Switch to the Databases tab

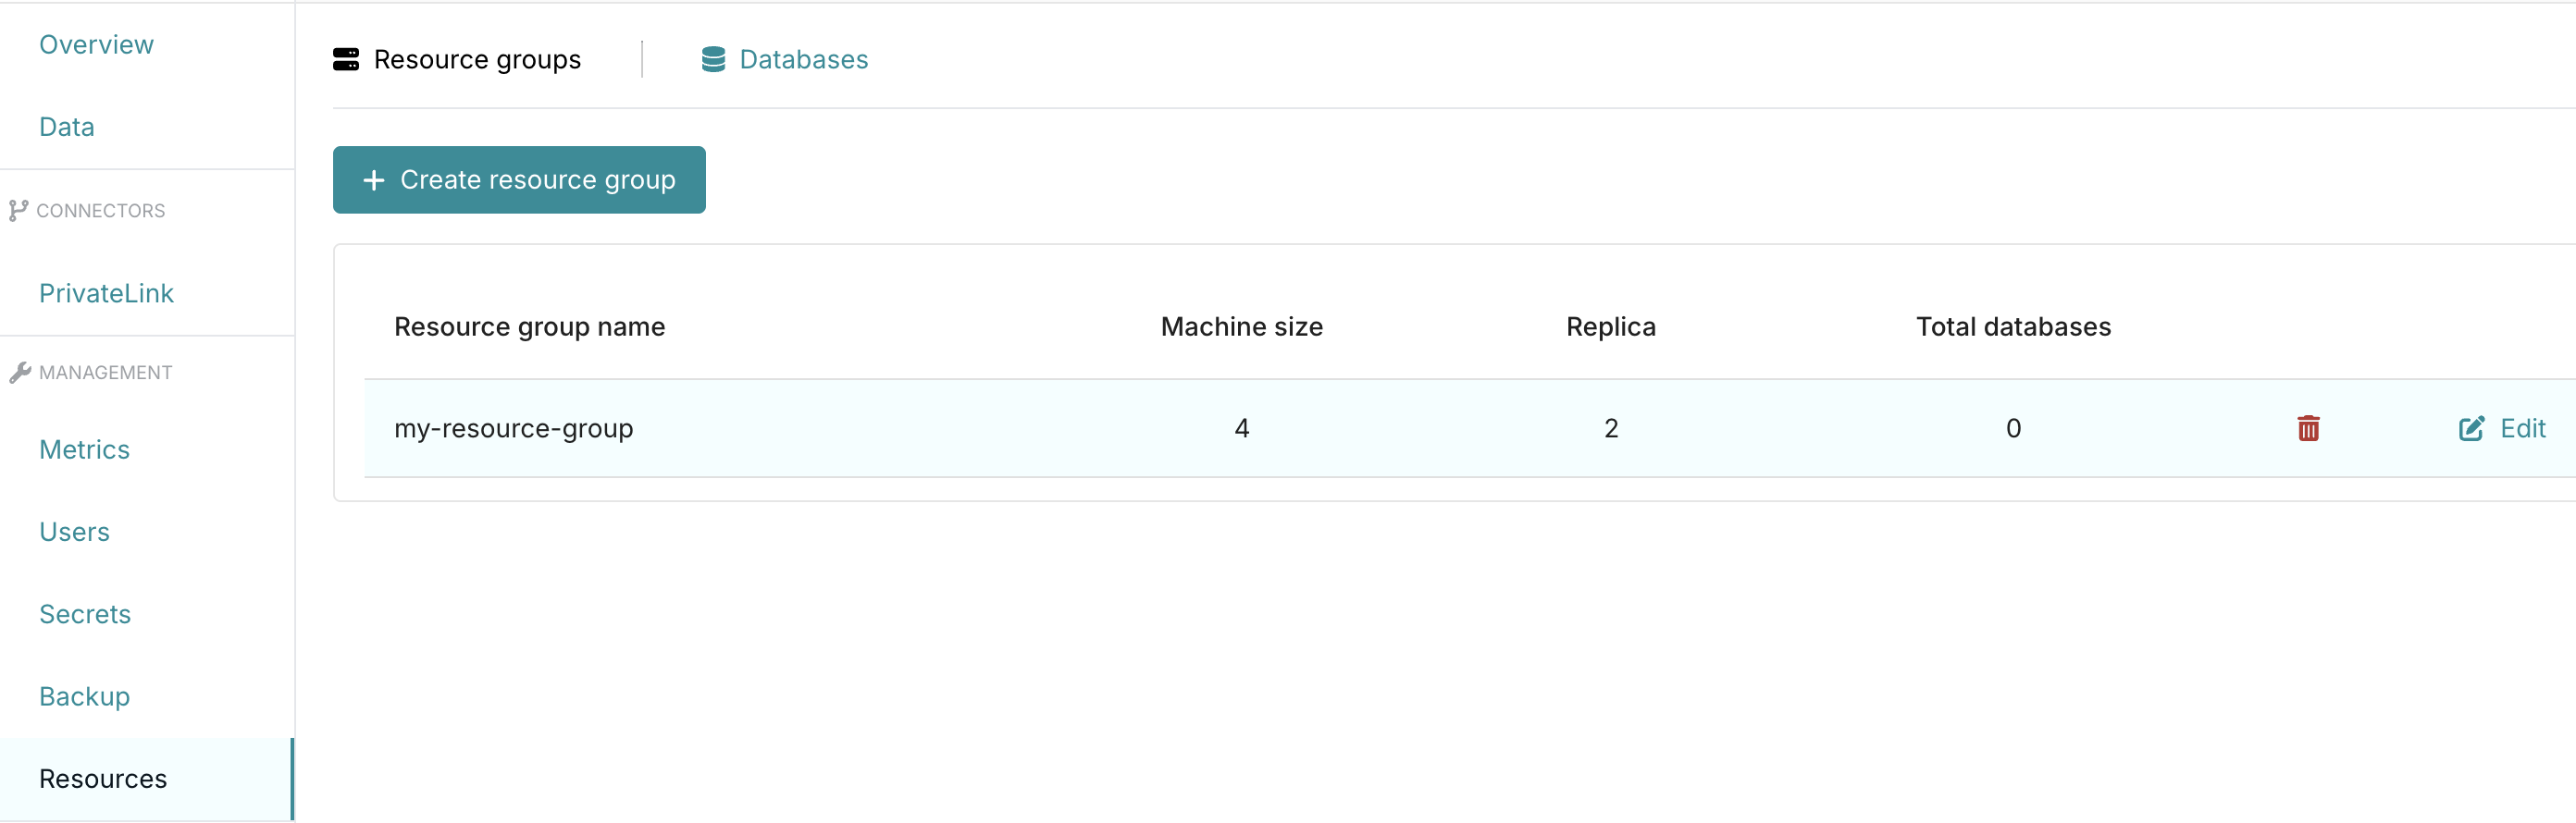click(784, 60)
